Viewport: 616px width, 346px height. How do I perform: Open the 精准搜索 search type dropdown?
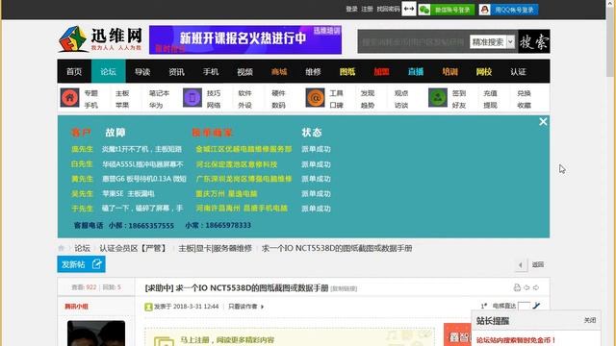pyautogui.click(x=492, y=41)
